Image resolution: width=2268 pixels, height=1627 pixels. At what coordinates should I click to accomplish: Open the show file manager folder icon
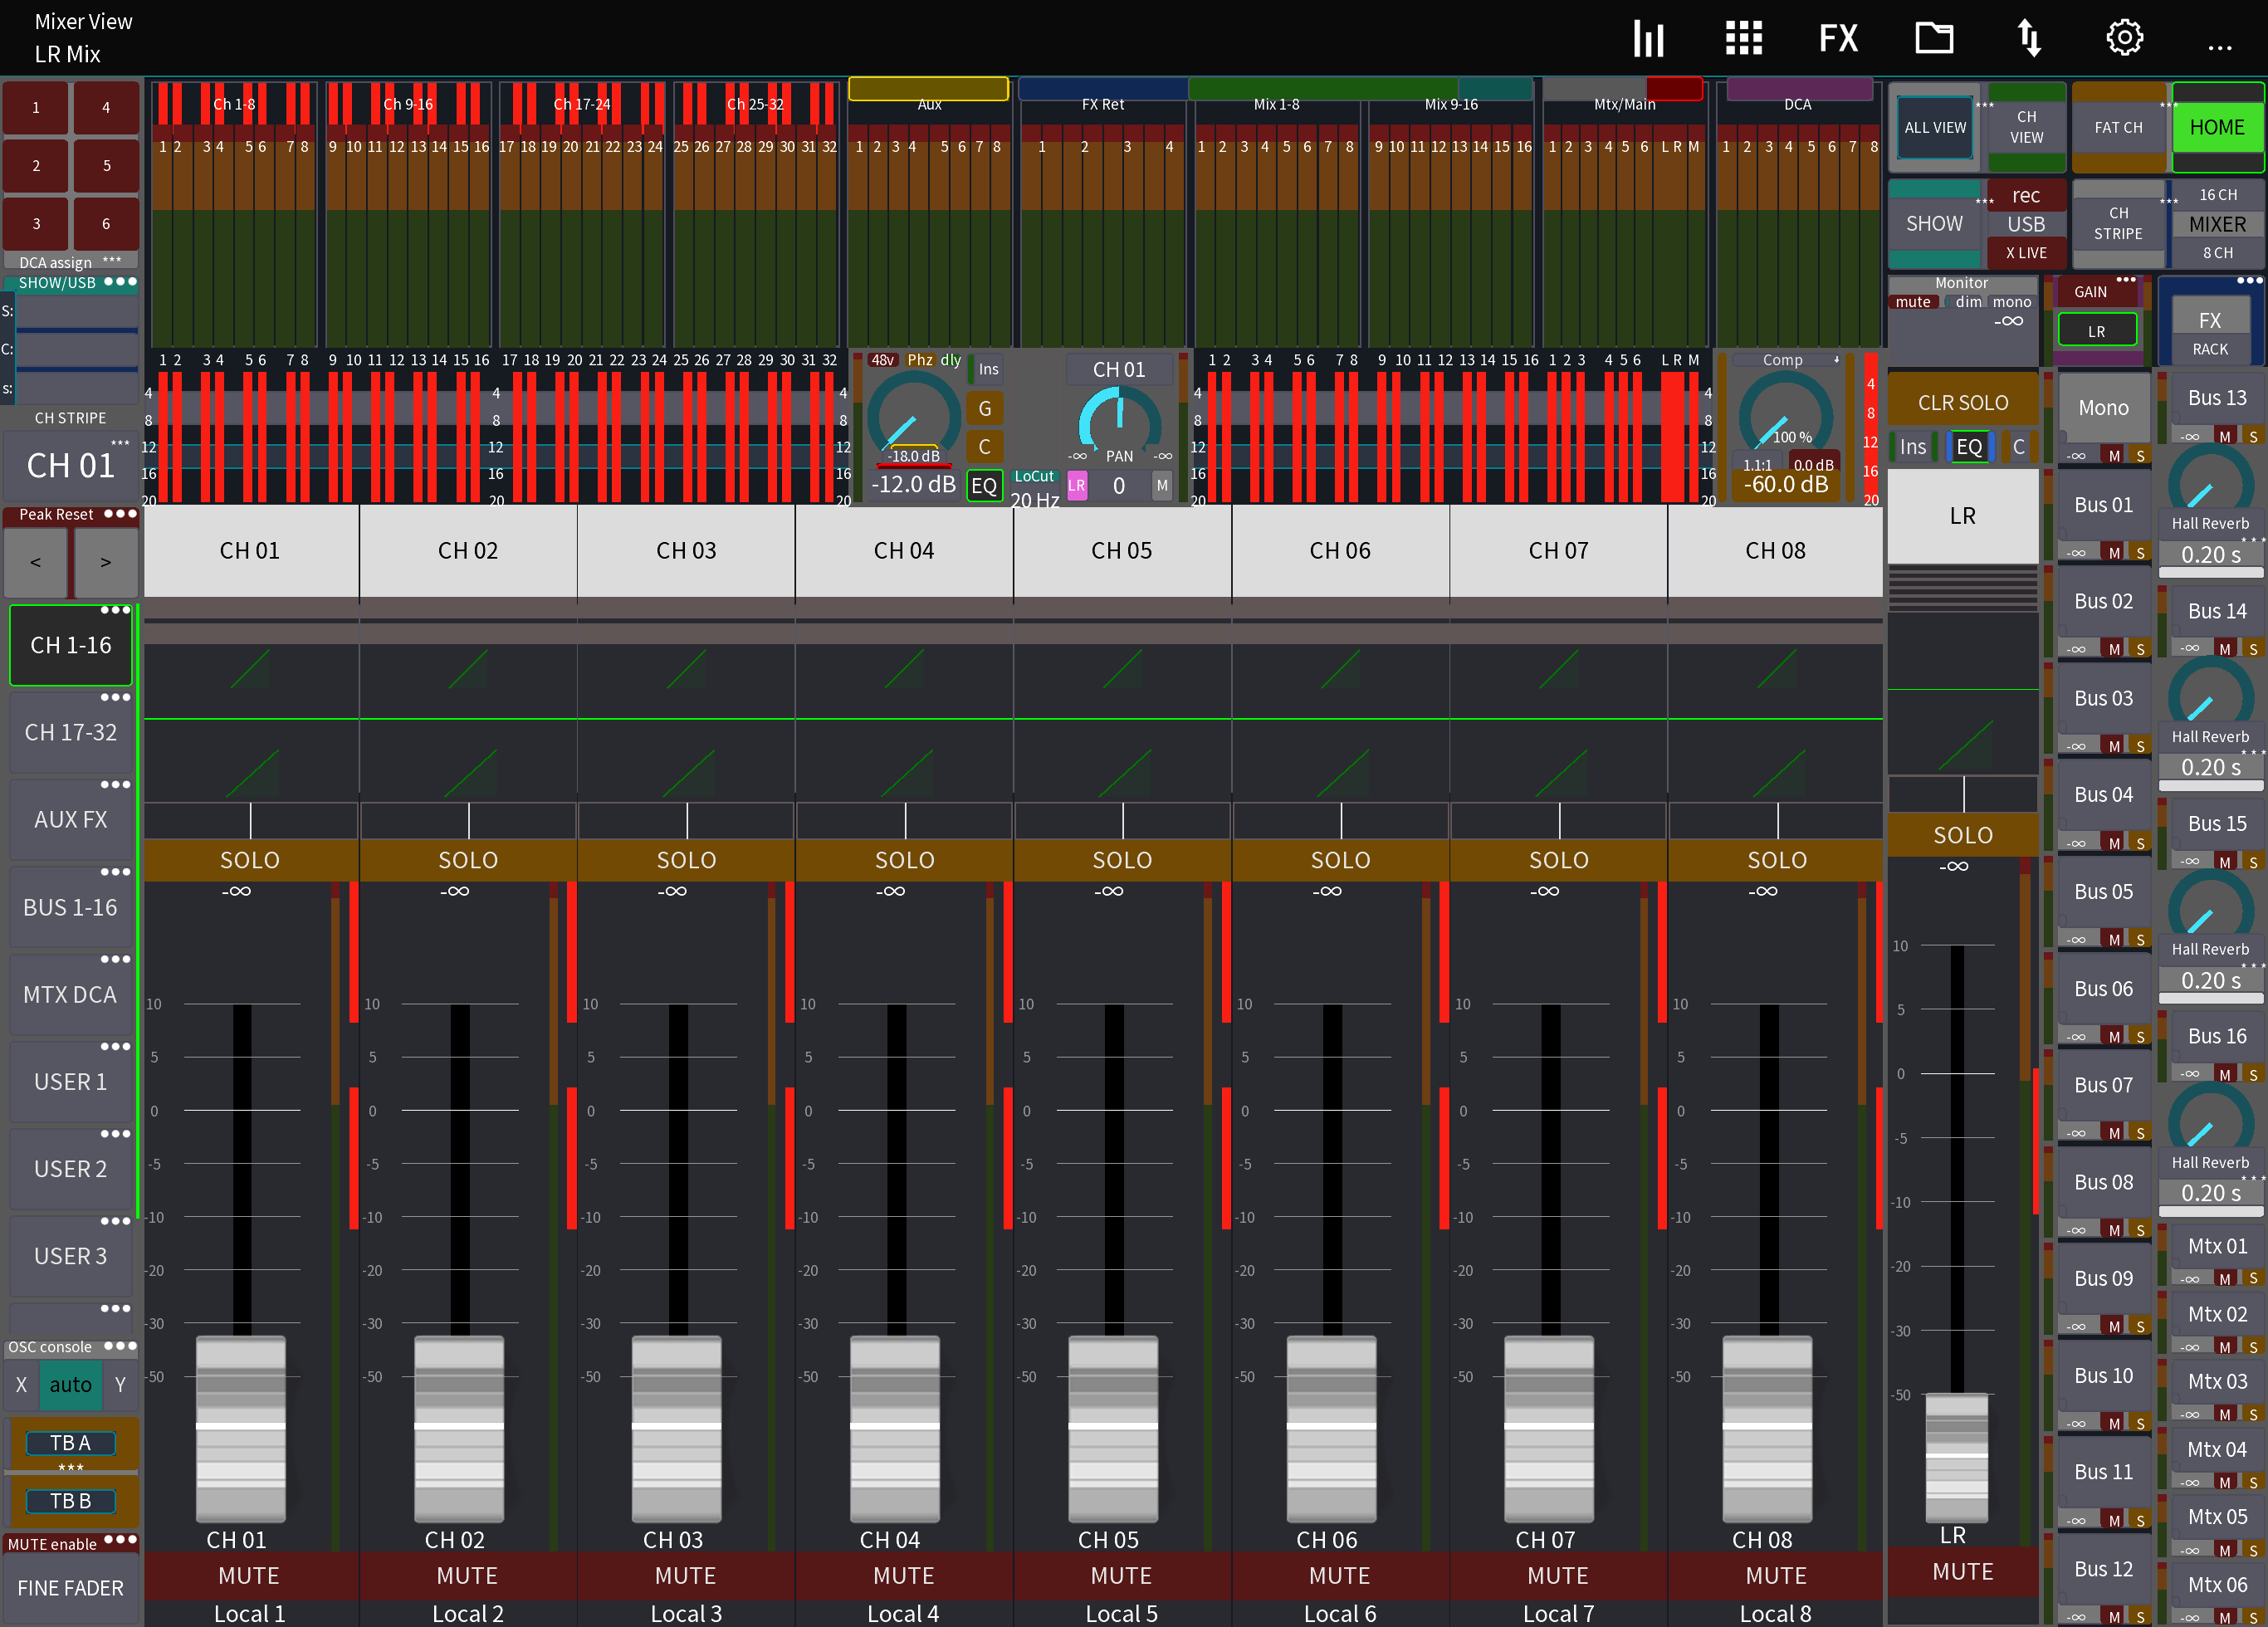coord(1934,37)
